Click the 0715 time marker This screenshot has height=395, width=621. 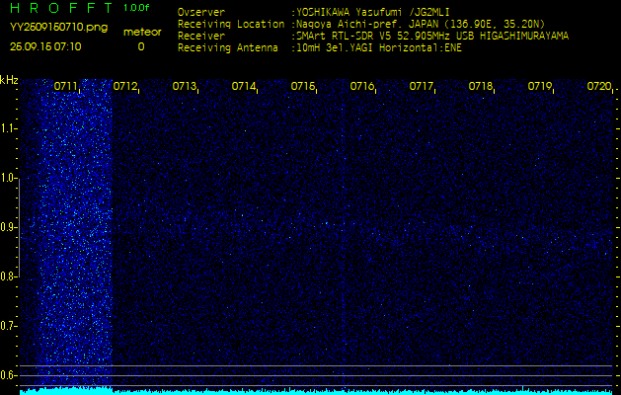click(x=303, y=86)
